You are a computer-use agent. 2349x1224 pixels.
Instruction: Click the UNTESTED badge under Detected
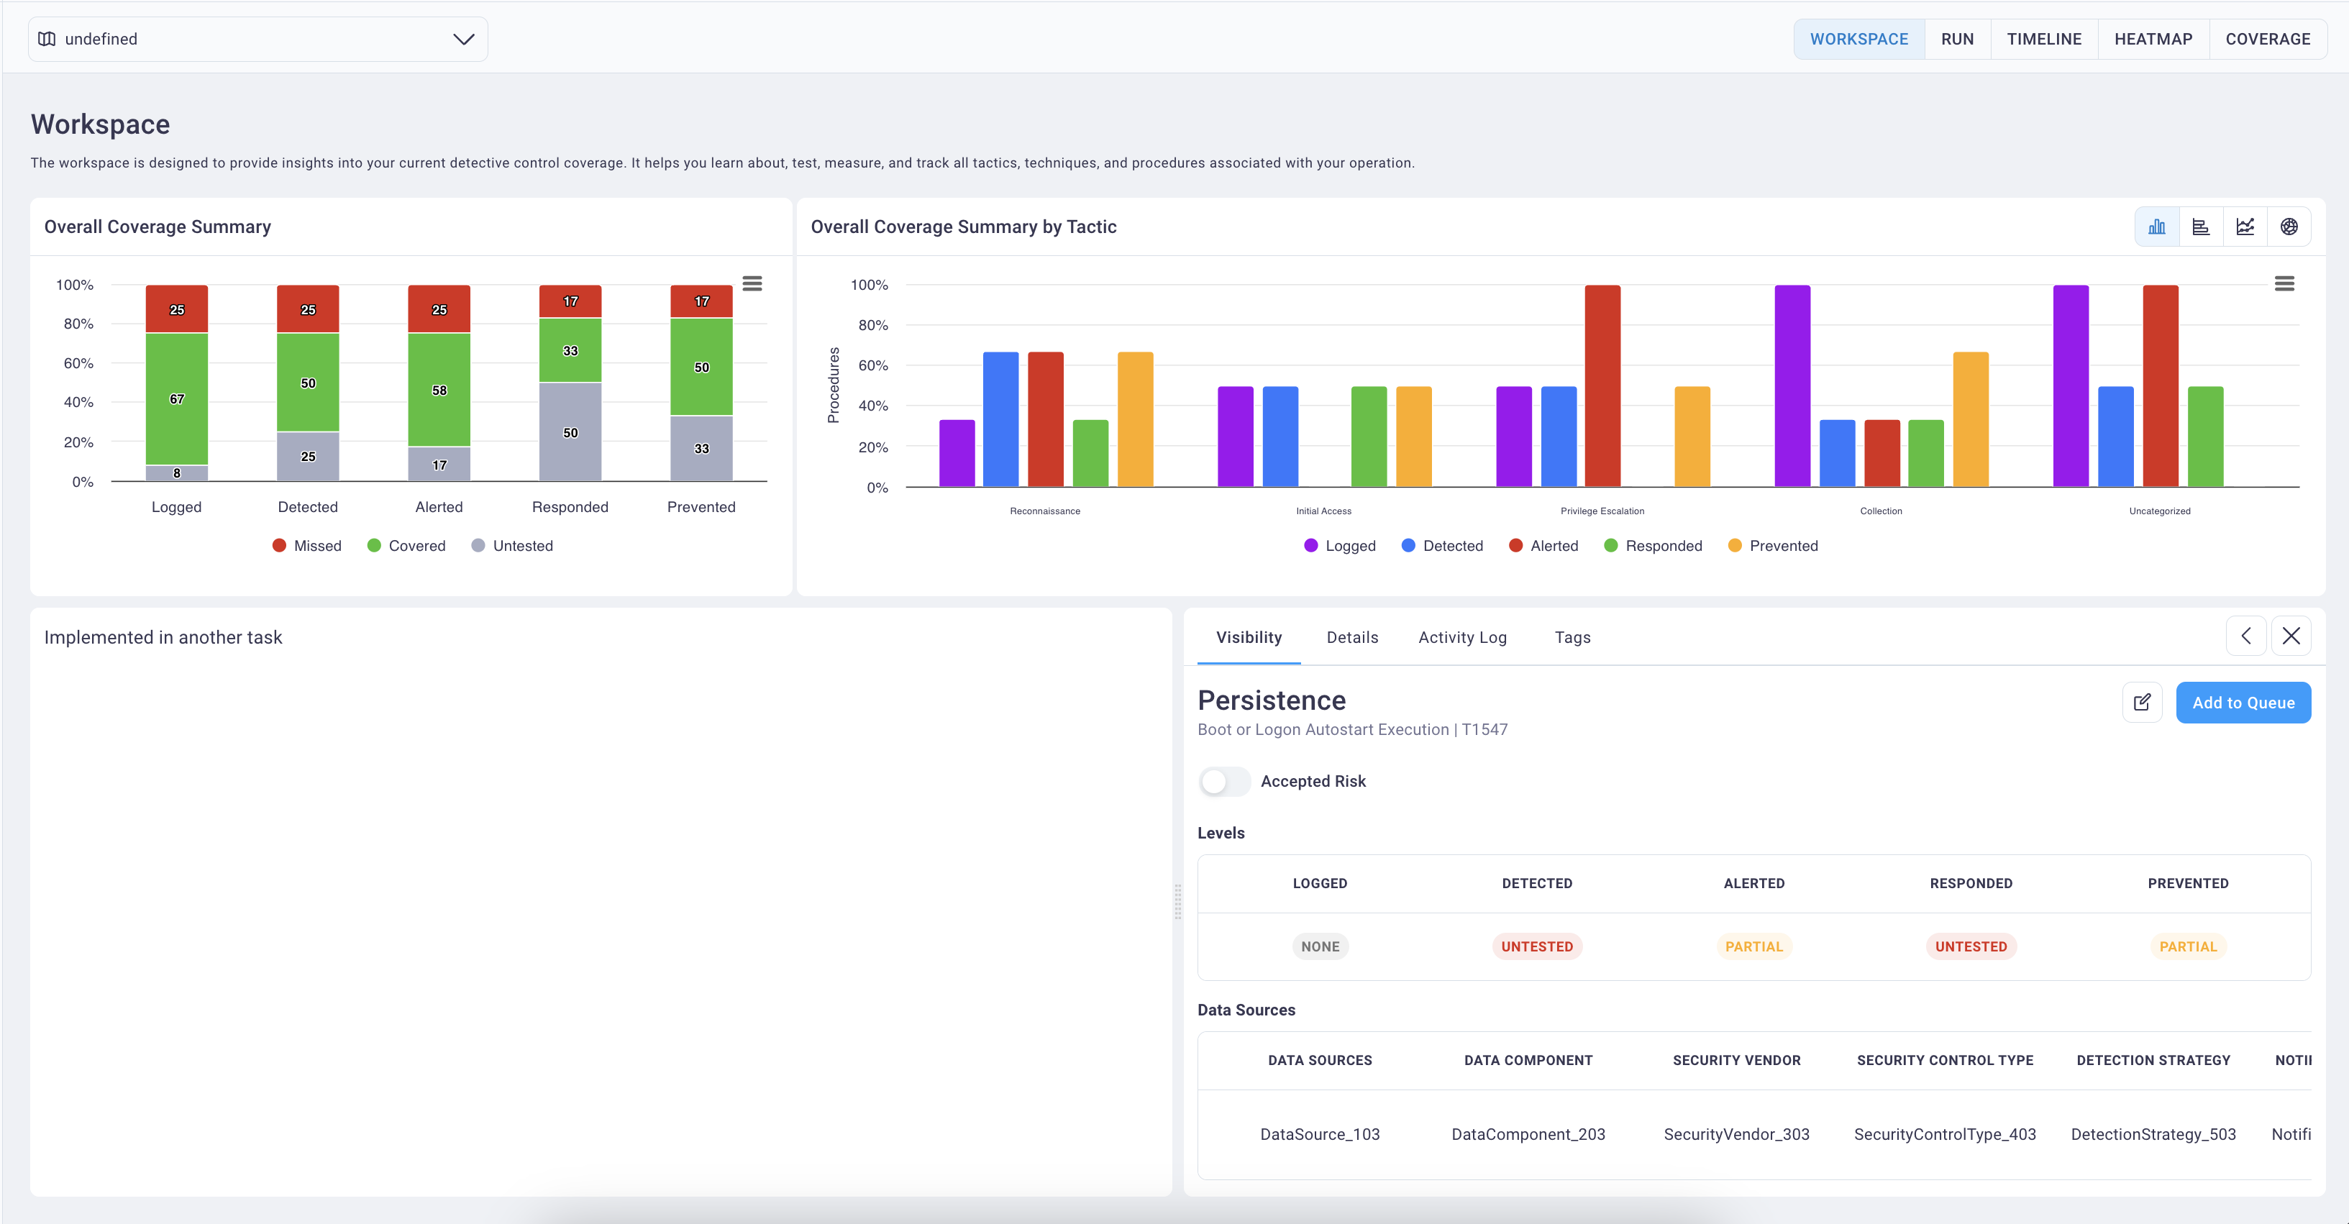[1536, 946]
